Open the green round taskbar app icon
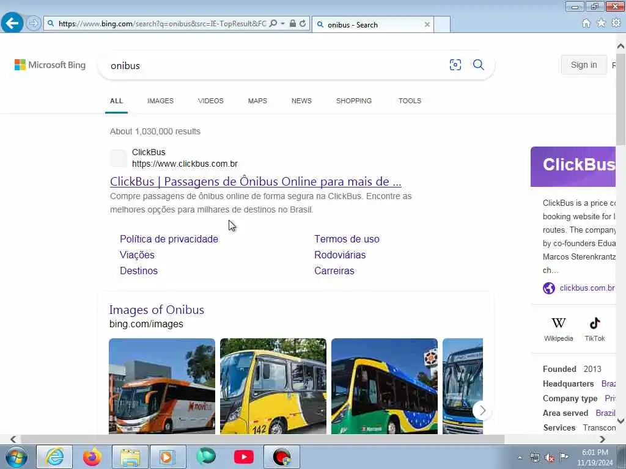This screenshot has width=626, height=469. [206, 457]
